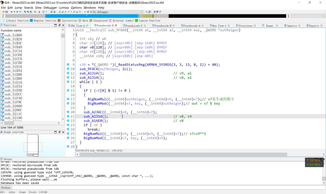Click the sub_51B00 function icon

pos(2,35)
